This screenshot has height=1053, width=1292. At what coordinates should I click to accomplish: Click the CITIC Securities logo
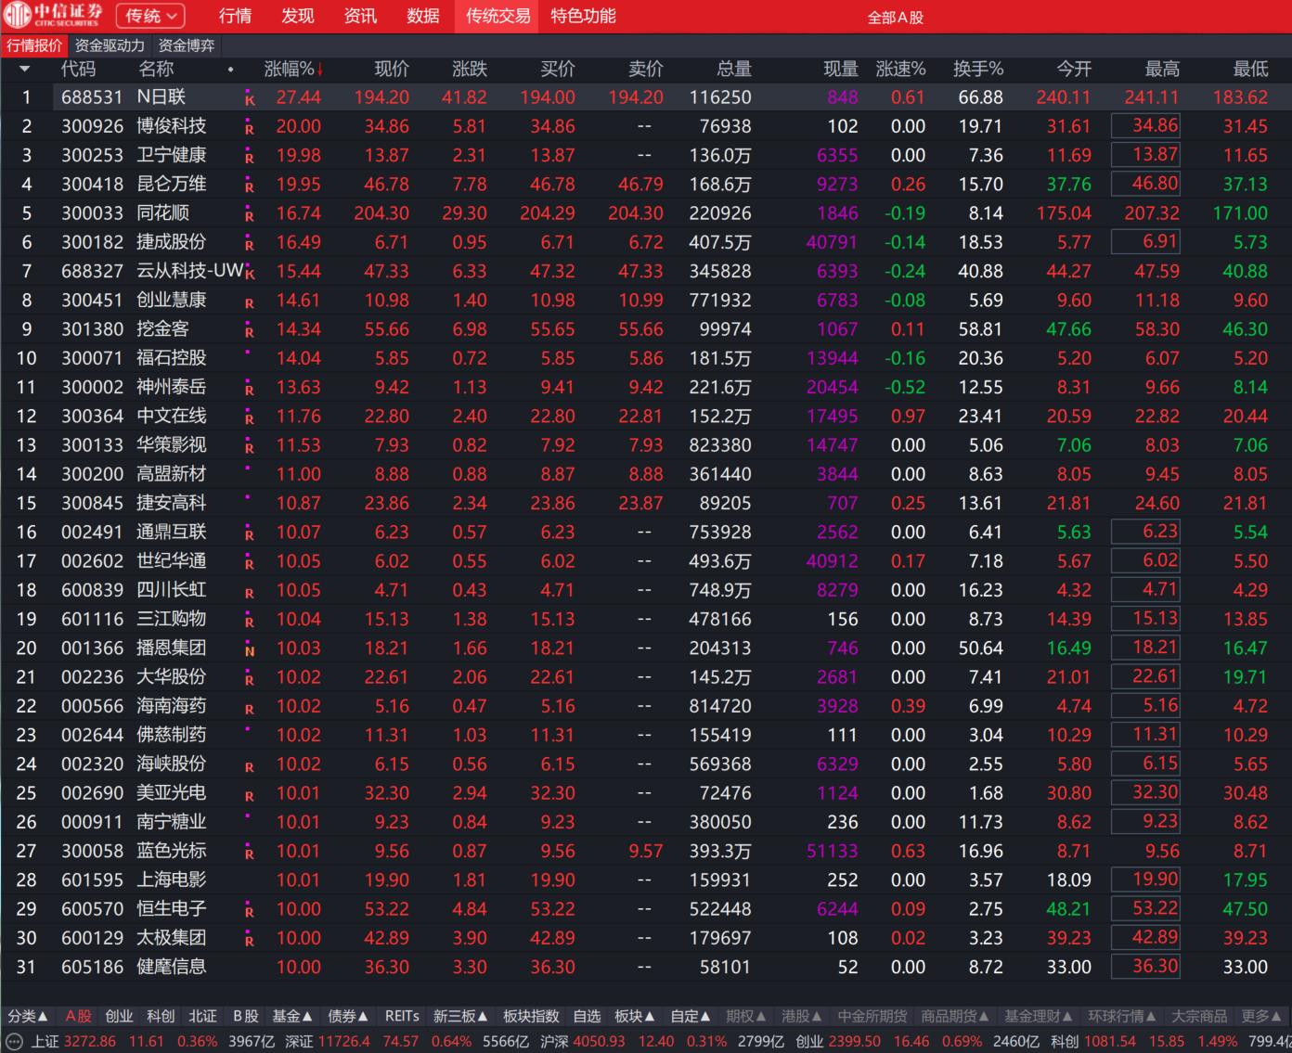[x=54, y=15]
